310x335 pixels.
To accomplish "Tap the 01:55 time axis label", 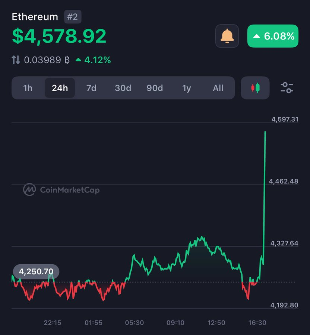I will pyautogui.click(x=94, y=323).
